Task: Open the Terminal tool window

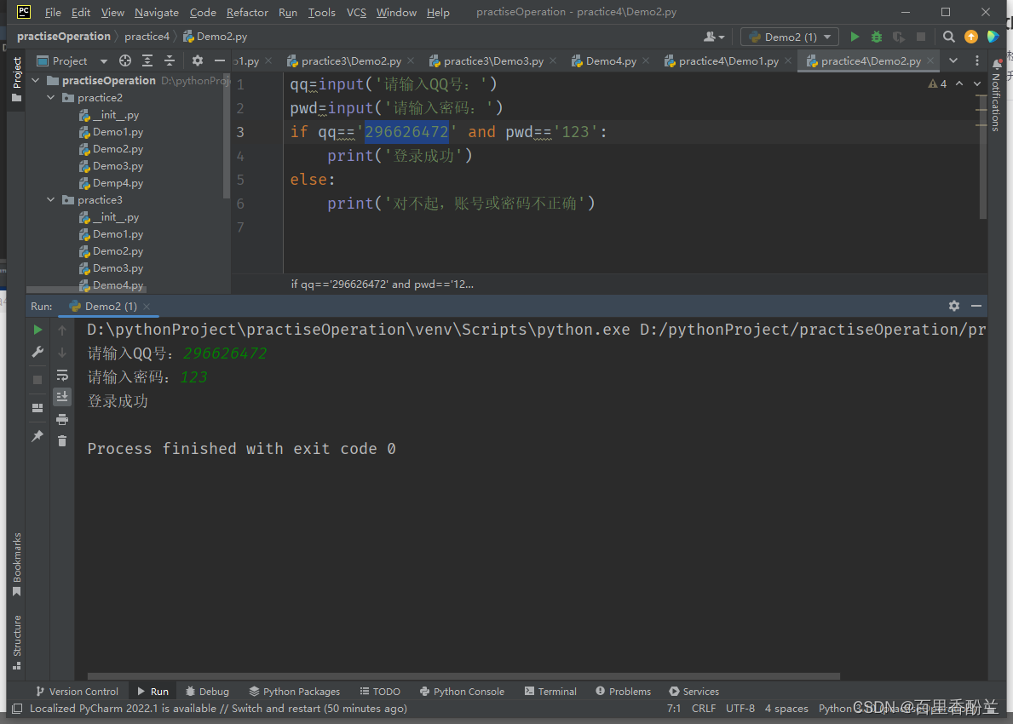Action: pos(550,691)
